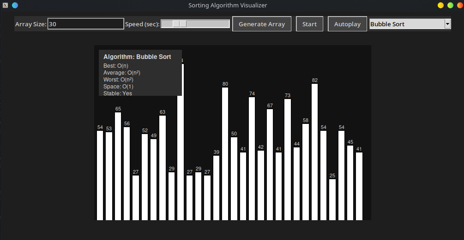Click the "Array Size:" label
This screenshot has width=464, height=240.
coord(31,24)
